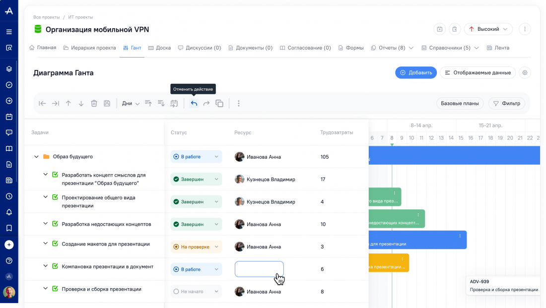Open the Иерархия проекта tab
546x308 pixels.
89,48
